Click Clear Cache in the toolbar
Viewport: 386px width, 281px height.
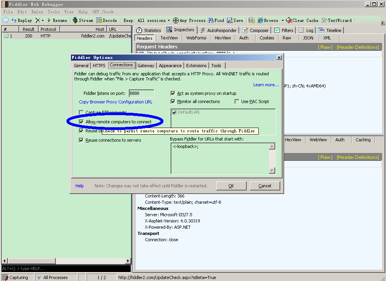click(302, 20)
